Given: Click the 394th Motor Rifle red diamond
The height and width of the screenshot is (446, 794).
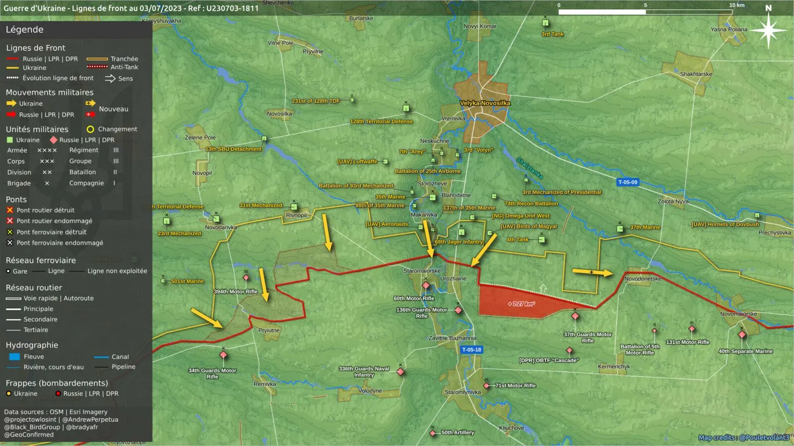Looking at the screenshot, I should [x=246, y=278].
